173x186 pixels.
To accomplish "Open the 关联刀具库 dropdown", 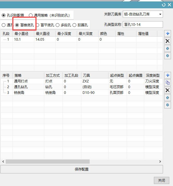I will pyautogui.click(x=143, y=14).
